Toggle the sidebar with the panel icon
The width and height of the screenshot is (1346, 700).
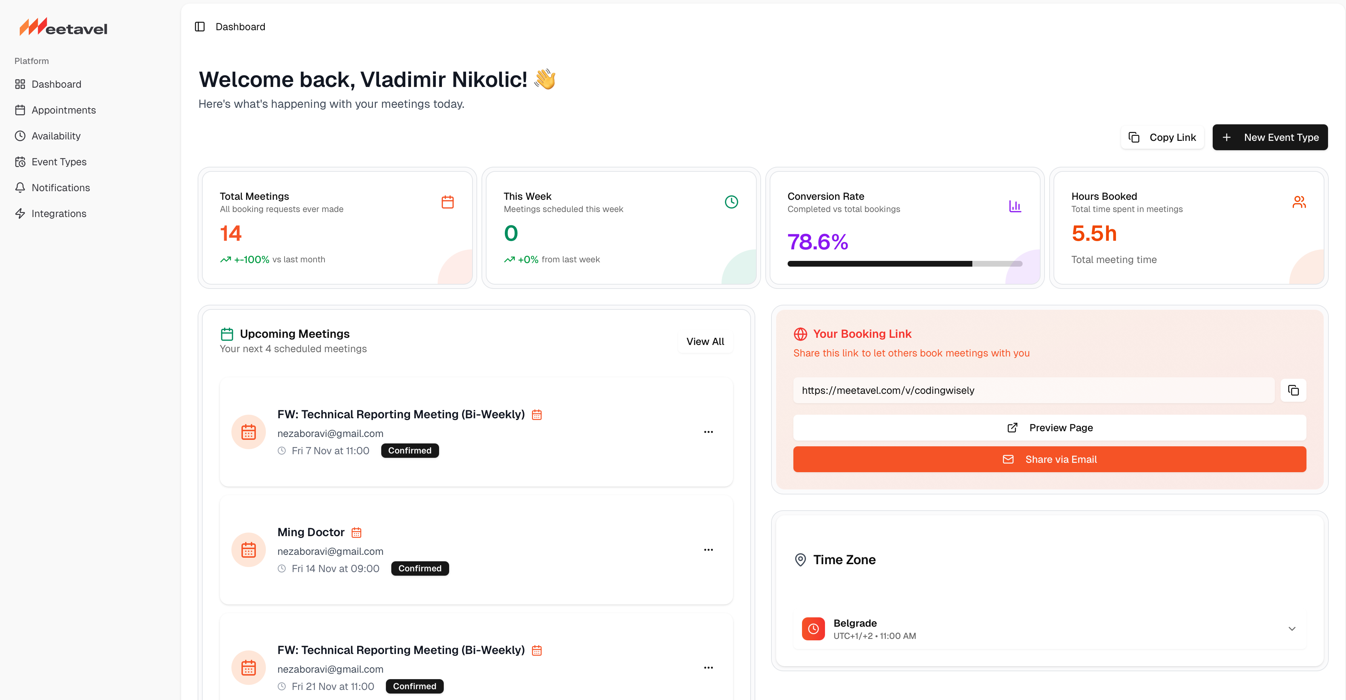[200, 26]
